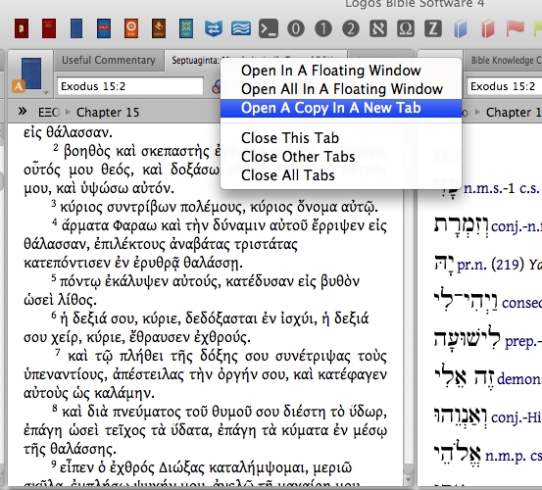
Task: Open the teal NIV Bible shortcut
Action: coord(186,28)
